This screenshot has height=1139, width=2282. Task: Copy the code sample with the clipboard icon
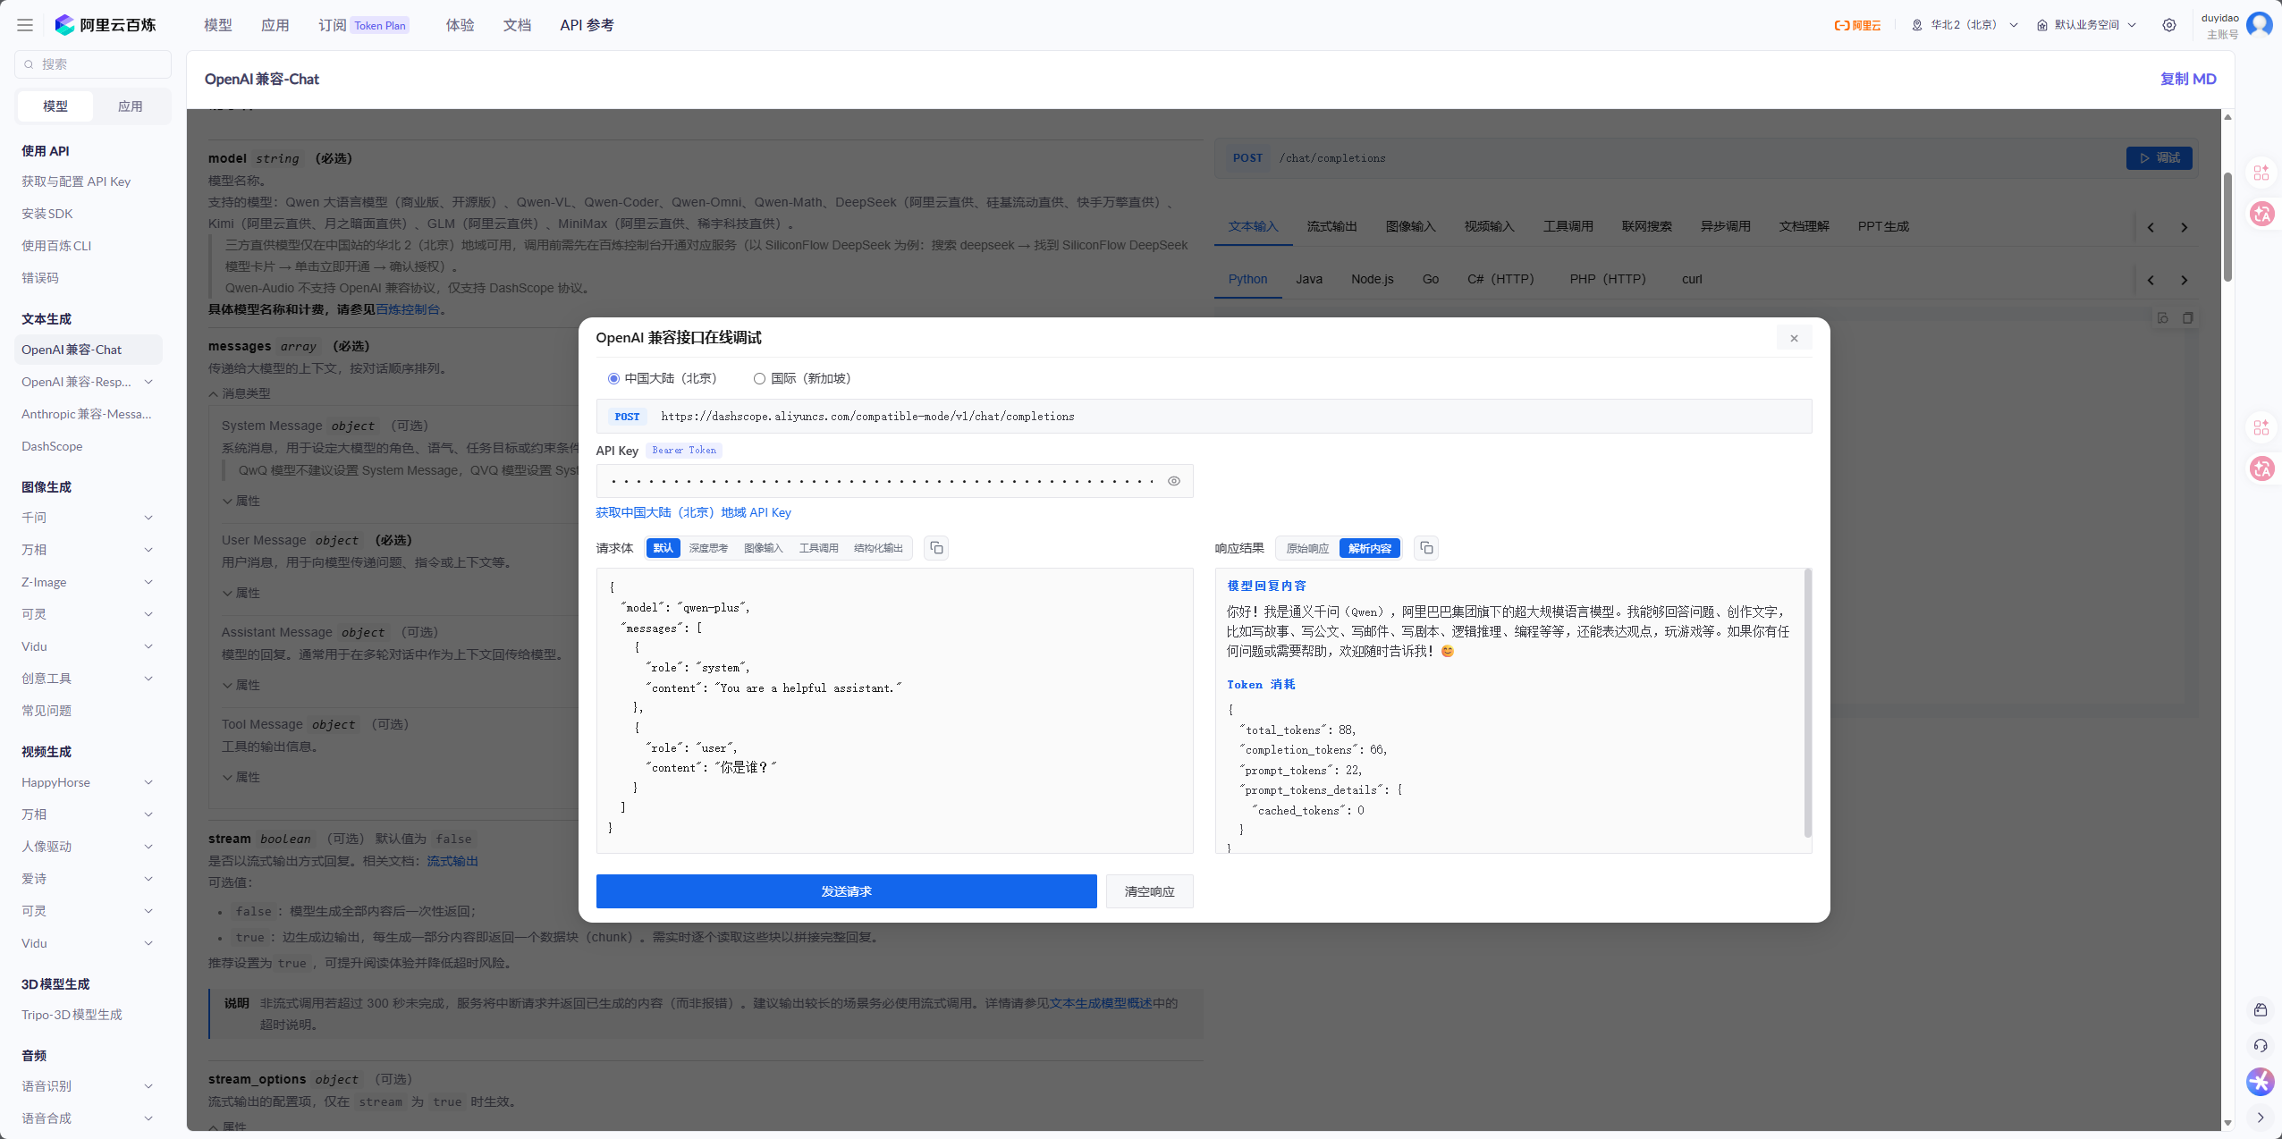tap(2188, 318)
